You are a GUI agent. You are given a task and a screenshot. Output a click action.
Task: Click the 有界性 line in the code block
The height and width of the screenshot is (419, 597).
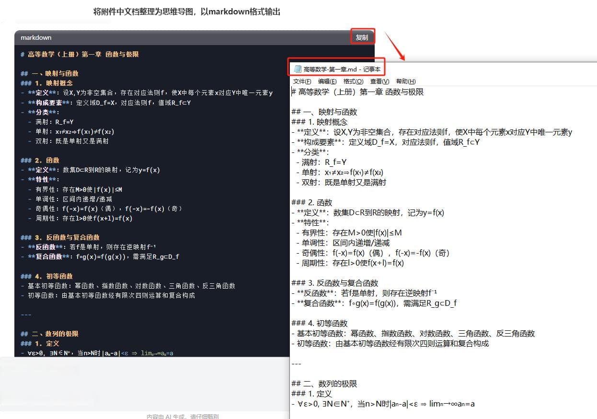pos(75,189)
